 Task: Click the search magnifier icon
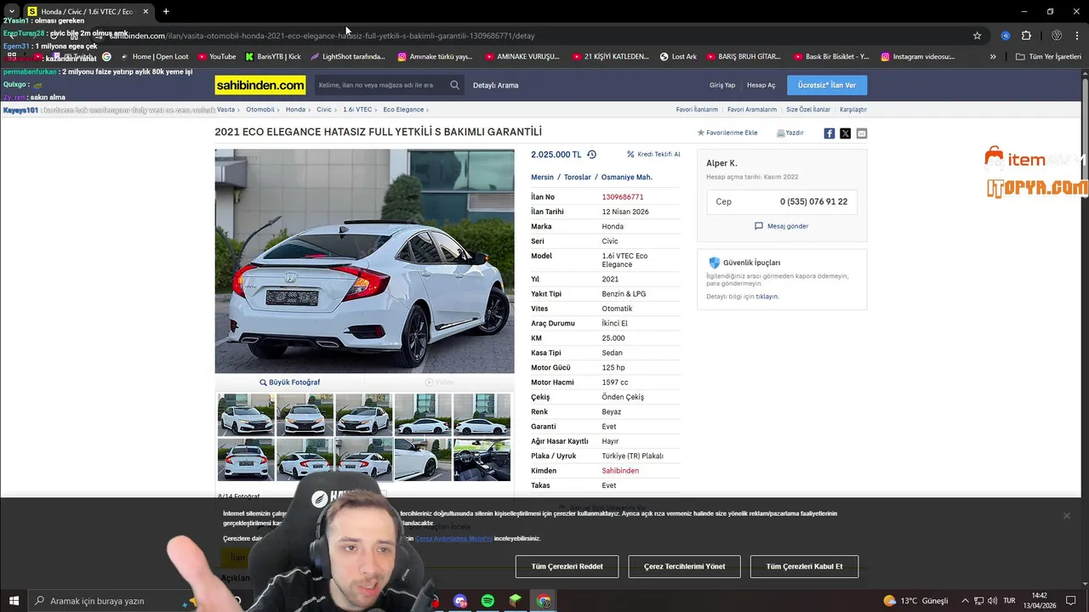(x=454, y=85)
